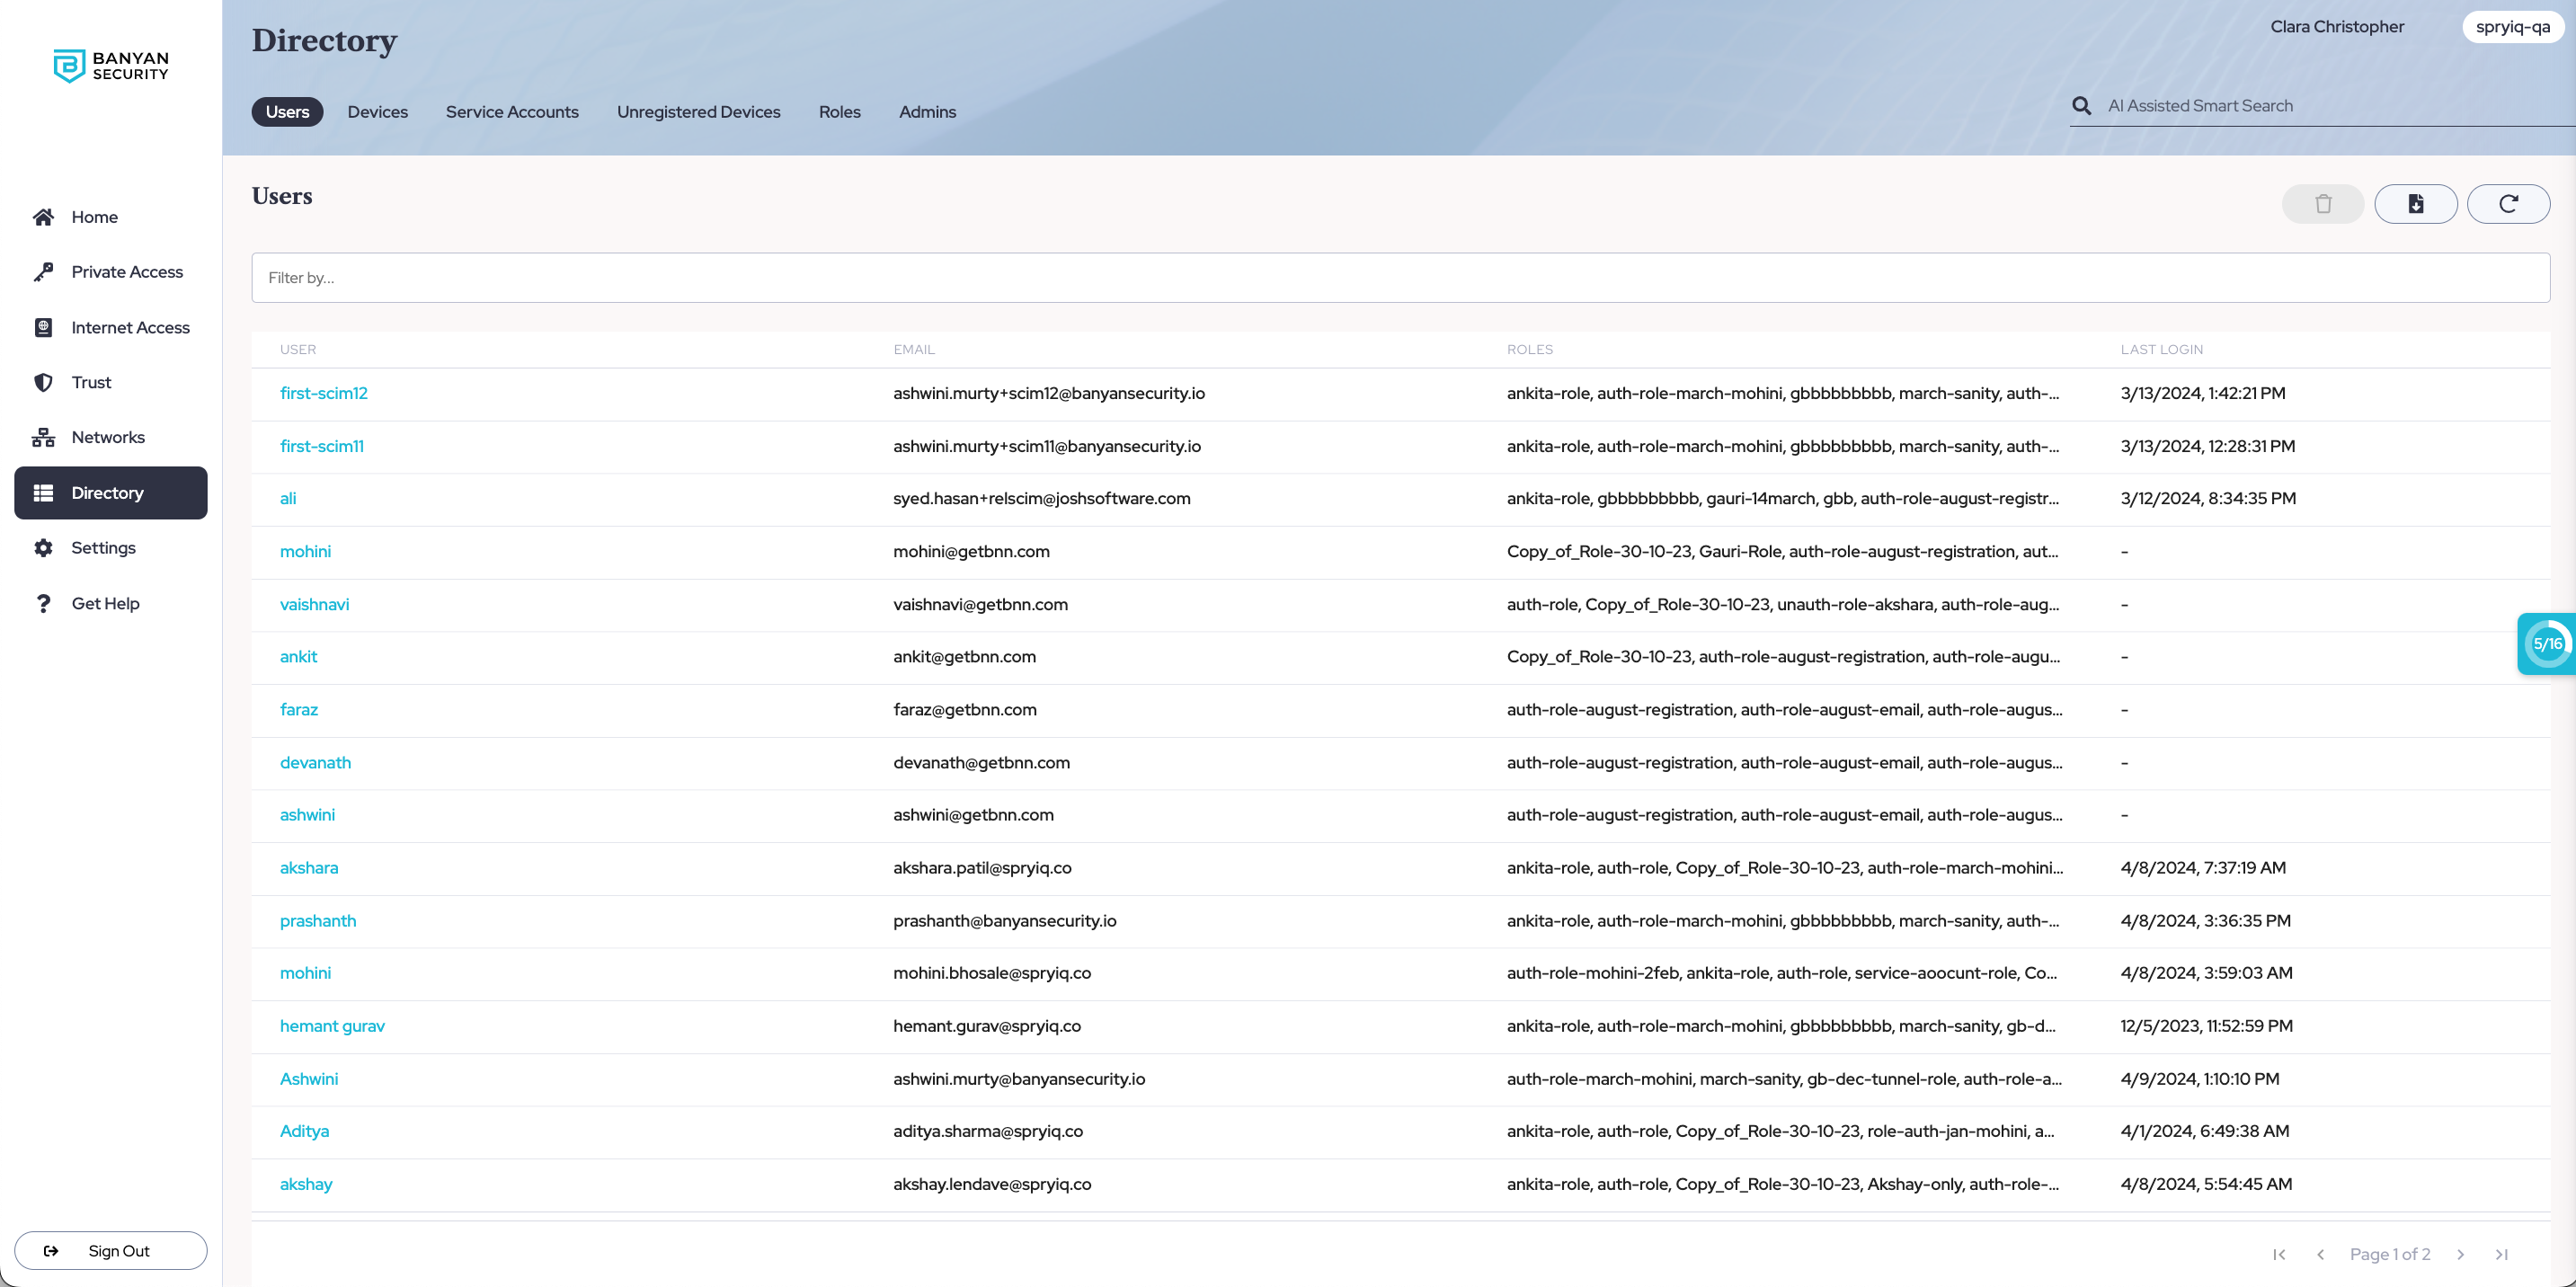Image resolution: width=2576 pixels, height=1287 pixels.
Task: Click the export users download icon
Action: [x=2415, y=204]
